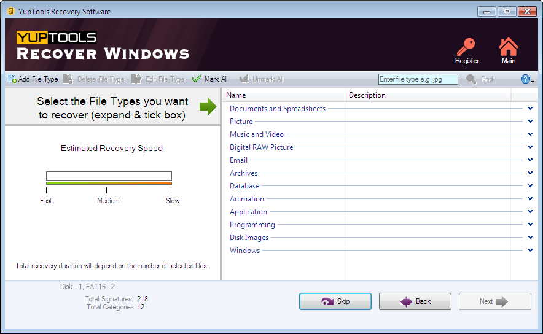Expand Picture category chevron
Image resolution: width=543 pixels, height=334 pixels.
530,121
